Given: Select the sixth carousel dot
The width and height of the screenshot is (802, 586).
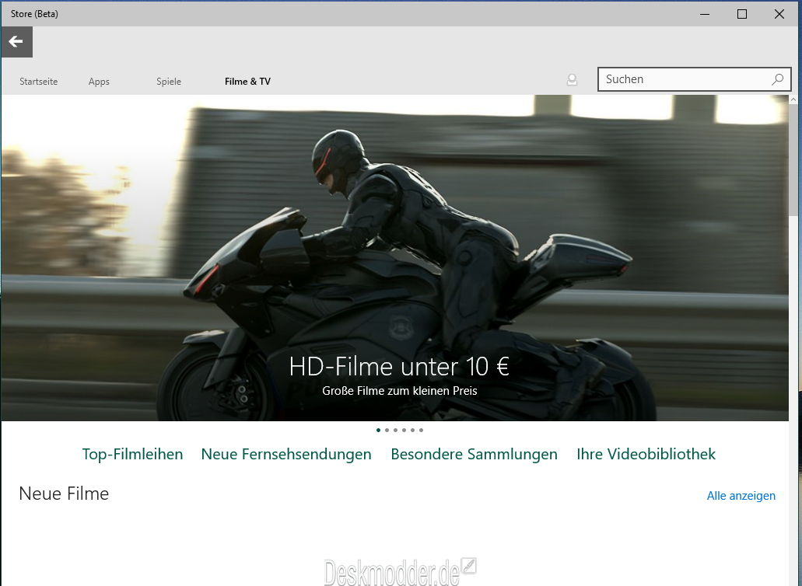Looking at the screenshot, I should (x=421, y=431).
